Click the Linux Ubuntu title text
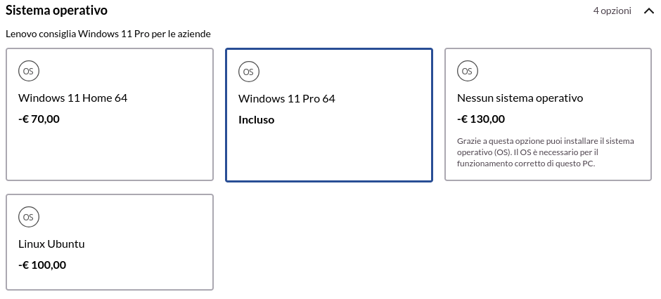This screenshot has width=661, height=299. click(x=51, y=244)
